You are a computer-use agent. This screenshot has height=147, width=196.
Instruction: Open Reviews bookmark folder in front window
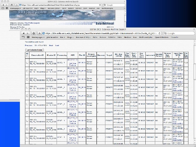tap(83, 37)
